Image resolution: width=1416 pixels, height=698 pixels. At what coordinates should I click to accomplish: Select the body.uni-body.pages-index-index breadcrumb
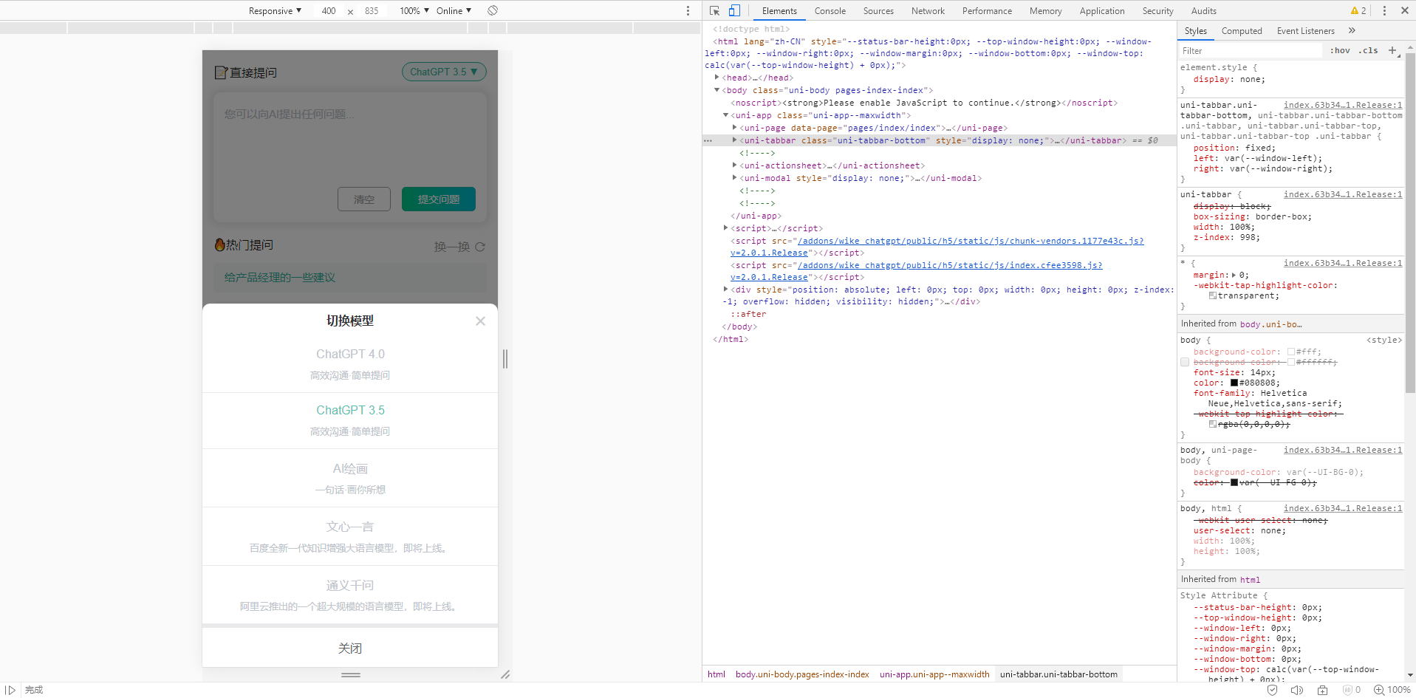pyautogui.click(x=802, y=674)
